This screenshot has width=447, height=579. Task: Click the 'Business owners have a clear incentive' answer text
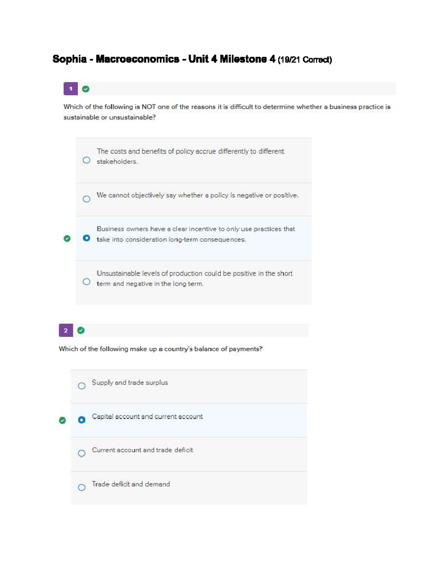(x=196, y=234)
